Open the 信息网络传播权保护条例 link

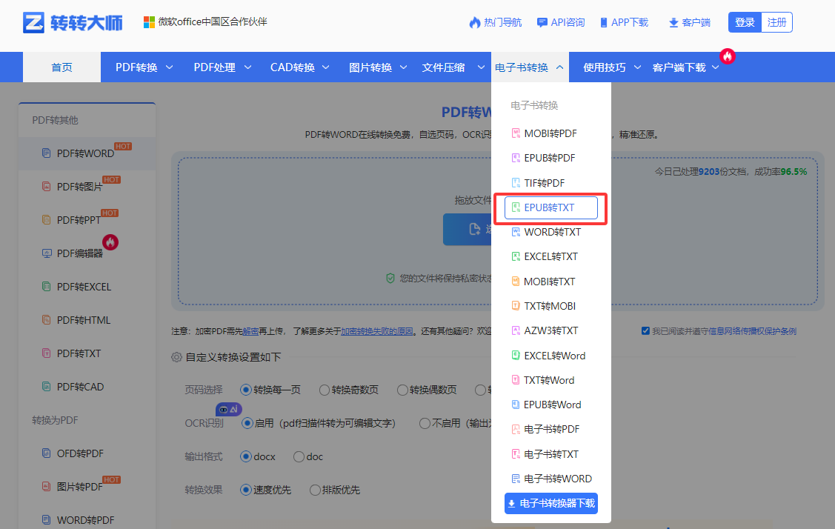[x=753, y=331]
